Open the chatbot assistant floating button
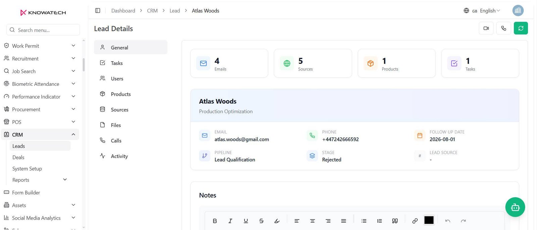Image resolution: width=537 pixels, height=230 pixels. [515, 207]
